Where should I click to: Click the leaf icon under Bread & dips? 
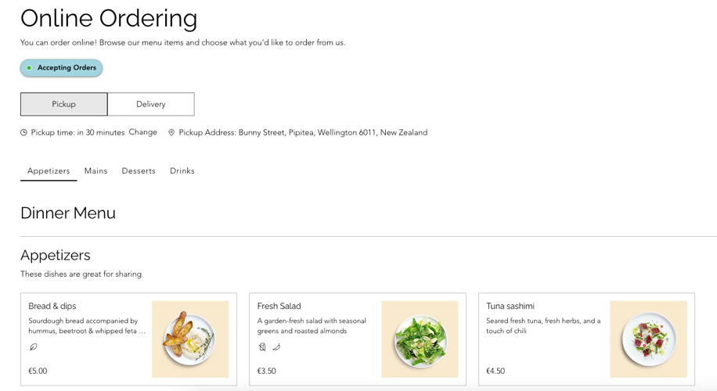pyautogui.click(x=34, y=347)
